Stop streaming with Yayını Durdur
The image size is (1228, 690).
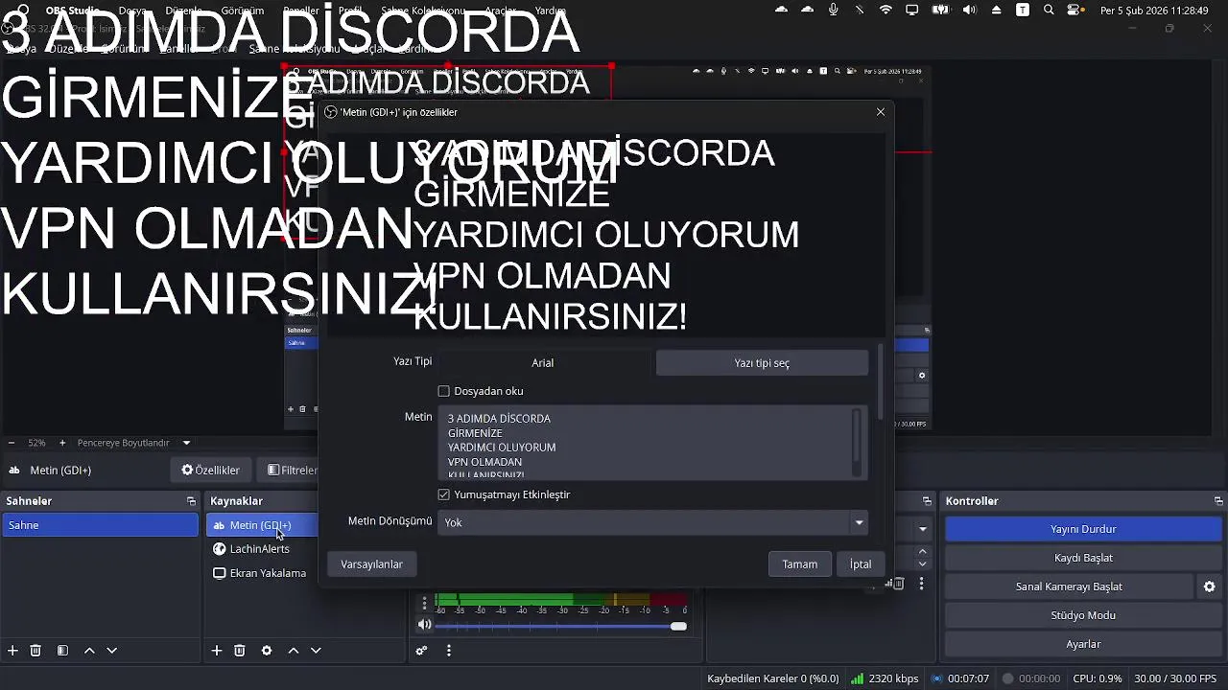[x=1083, y=529]
